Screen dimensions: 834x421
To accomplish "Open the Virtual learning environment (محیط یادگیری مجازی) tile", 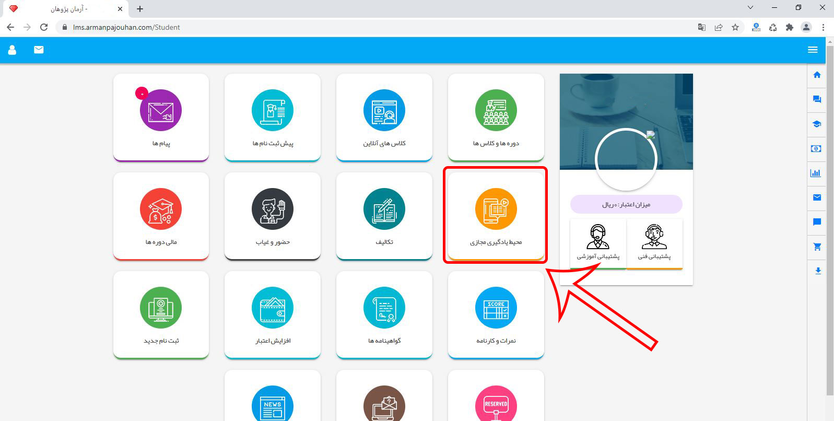I will pos(496,216).
